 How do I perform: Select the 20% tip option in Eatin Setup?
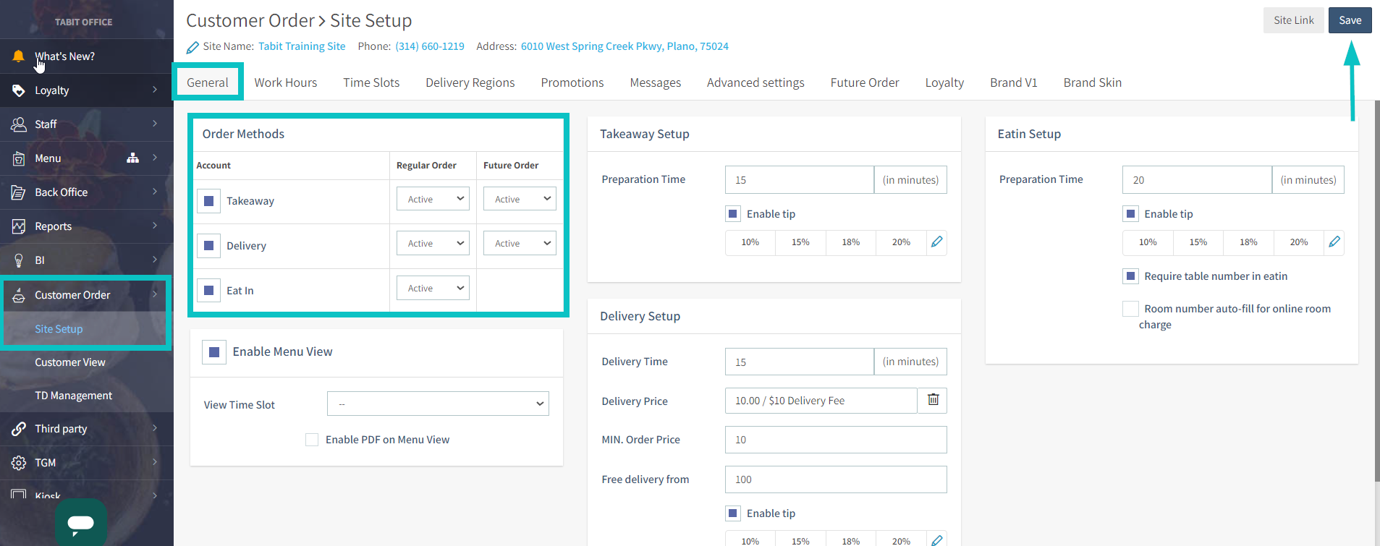tap(1299, 242)
